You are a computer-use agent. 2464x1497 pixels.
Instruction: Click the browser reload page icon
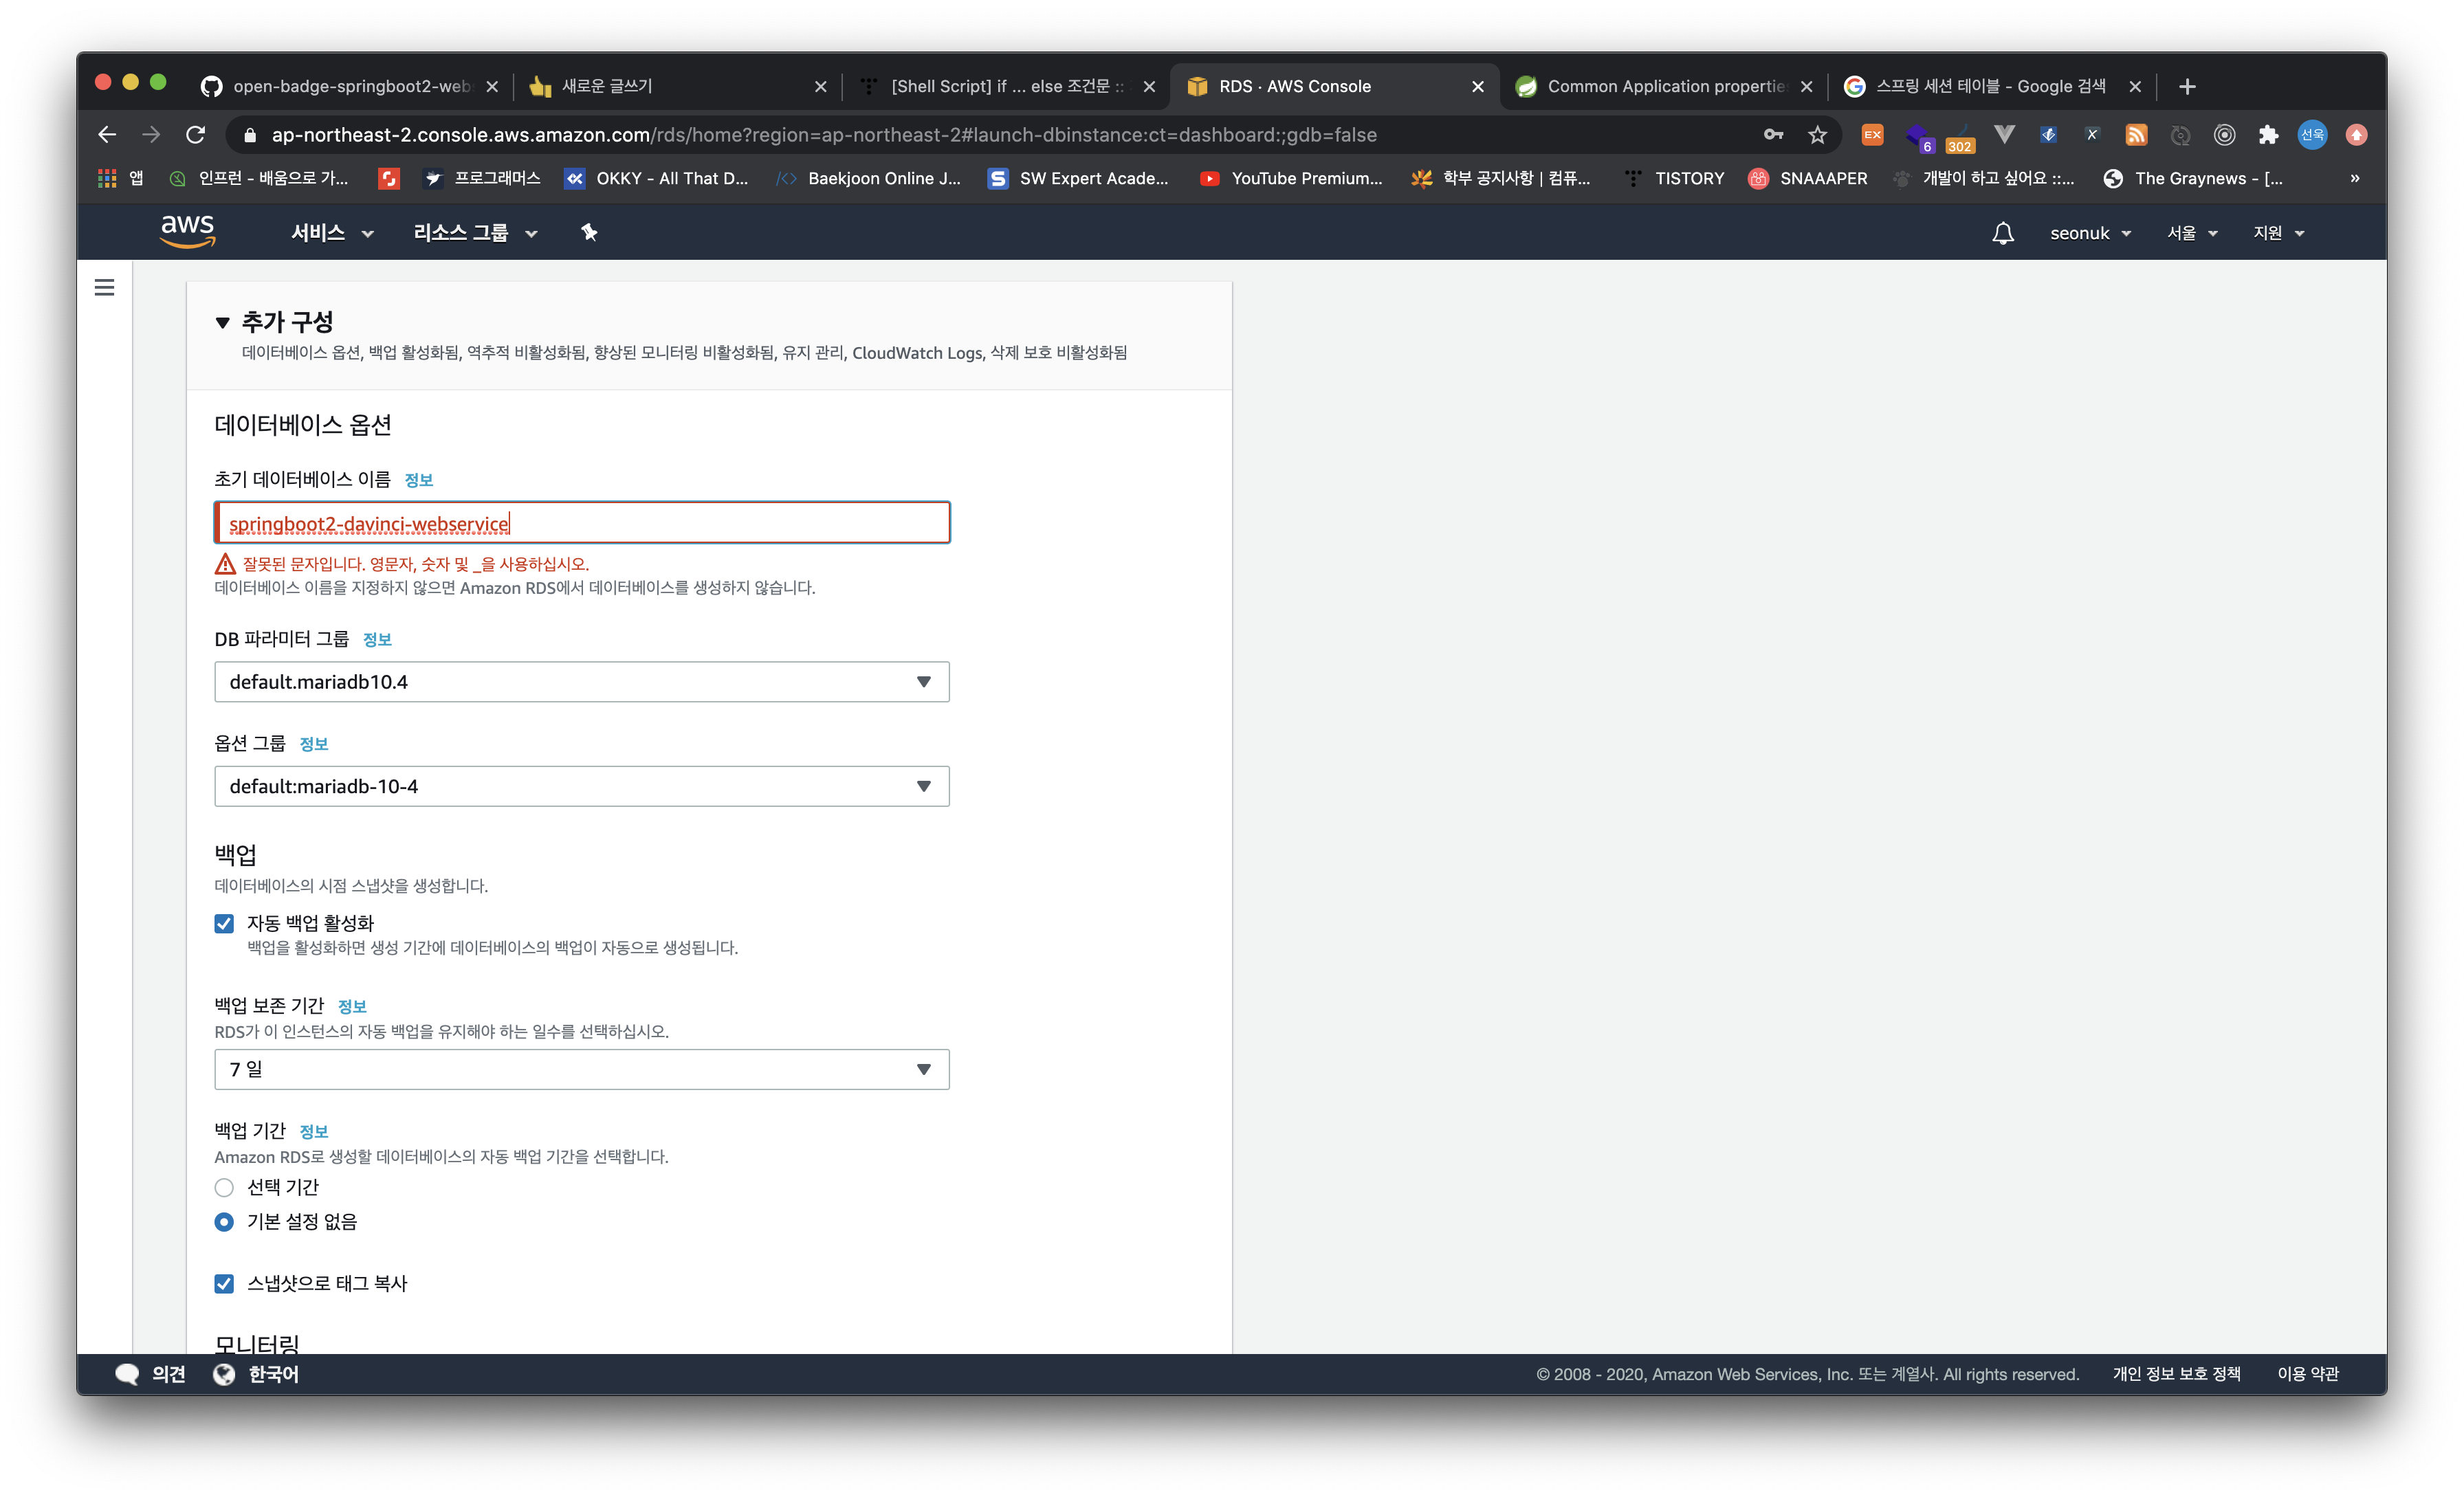coord(196,134)
